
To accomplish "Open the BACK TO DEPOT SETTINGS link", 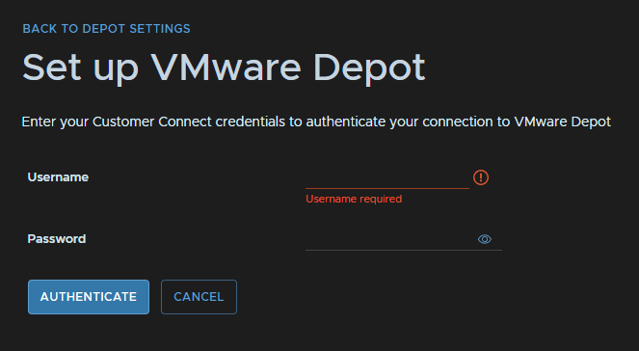I will click(x=106, y=29).
